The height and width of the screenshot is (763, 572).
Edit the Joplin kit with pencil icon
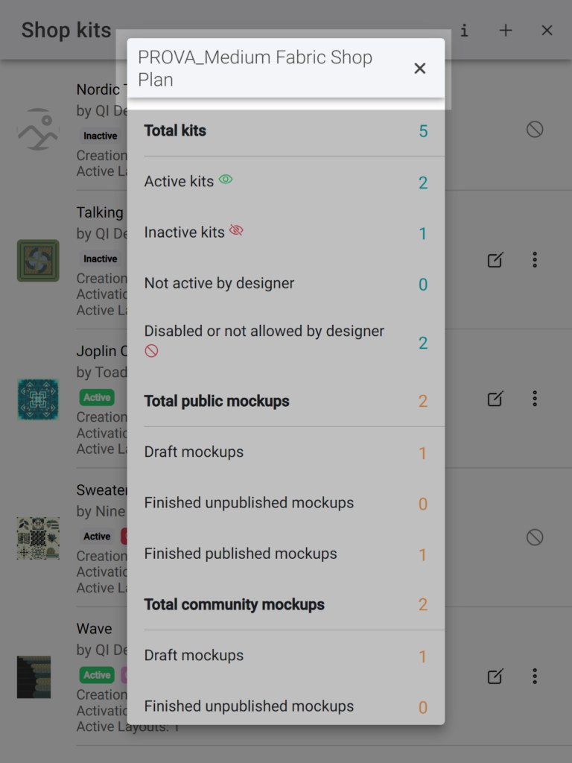(495, 399)
